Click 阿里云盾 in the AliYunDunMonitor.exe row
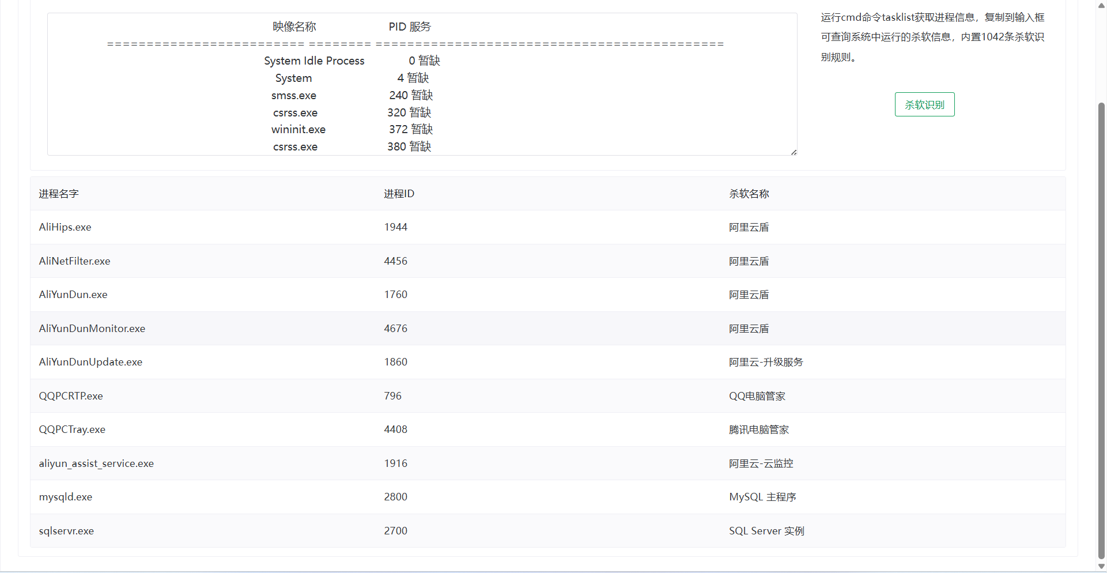The image size is (1107, 573). coord(749,329)
